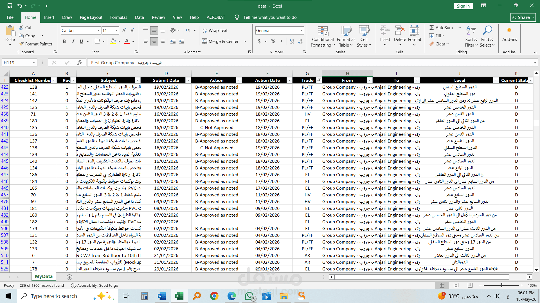Click the Merge & Center icon
540x303 pixels.
click(204, 41)
